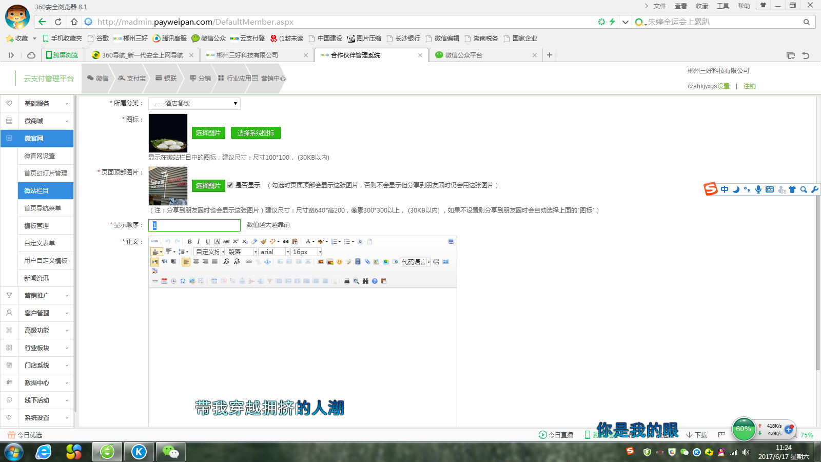The height and width of the screenshot is (462, 821).
Task: Open the arial font family dropdown
Action: pyautogui.click(x=274, y=252)
